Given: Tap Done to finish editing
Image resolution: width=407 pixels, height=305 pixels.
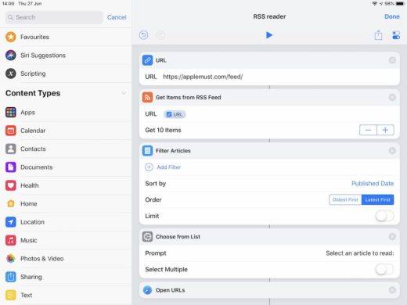Looking at the screenshot, I should [x=392, y=16].
